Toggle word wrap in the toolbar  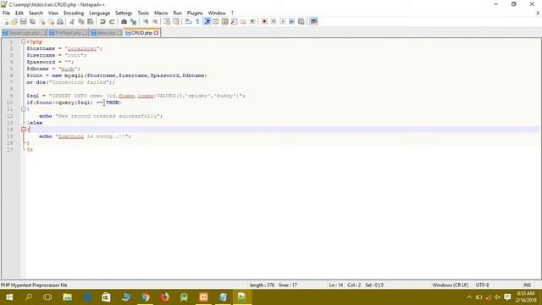pyautogui.click(x=188, y=21)
